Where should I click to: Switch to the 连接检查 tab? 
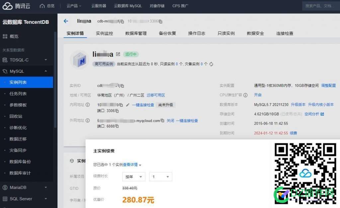pyautogui.click(x=285, y=33)
